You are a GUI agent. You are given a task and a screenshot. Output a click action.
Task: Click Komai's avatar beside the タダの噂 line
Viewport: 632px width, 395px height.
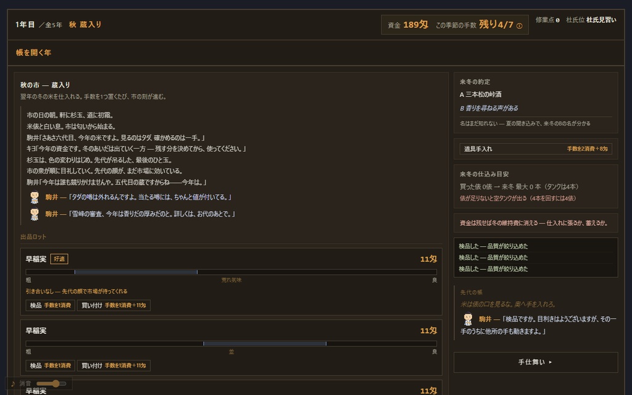(x=35, y=197)
